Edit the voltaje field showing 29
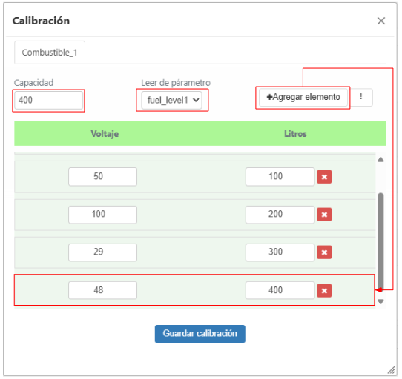This screenshot has width=402, height=379. [x=102, y=252]
